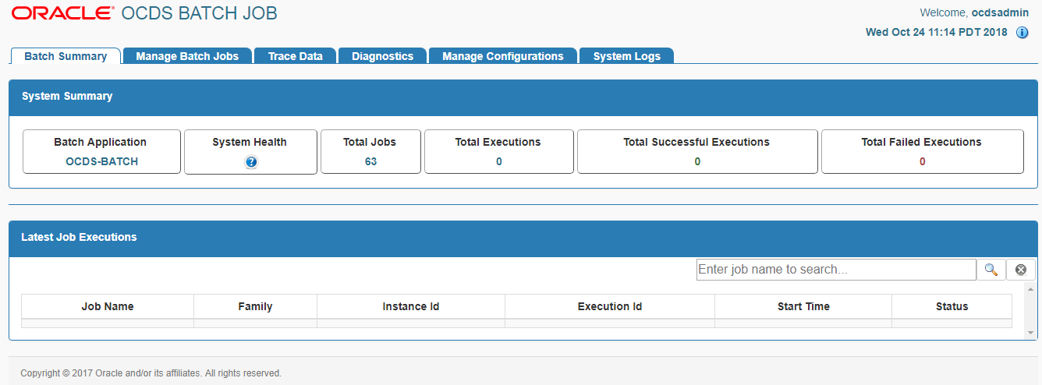
Task: Click the search magnifier icon button
Action: click(x=991, y=270)
